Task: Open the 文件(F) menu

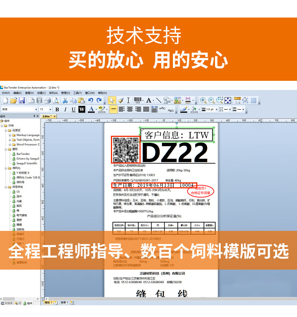Action: click(6, 93)
